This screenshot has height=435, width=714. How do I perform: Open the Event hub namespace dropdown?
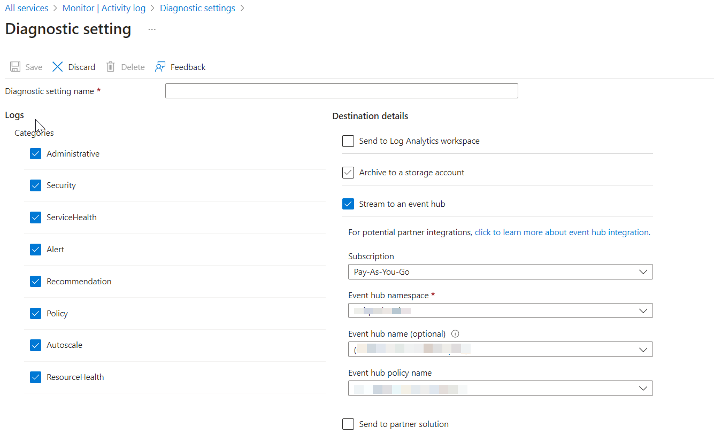[500, 310]
